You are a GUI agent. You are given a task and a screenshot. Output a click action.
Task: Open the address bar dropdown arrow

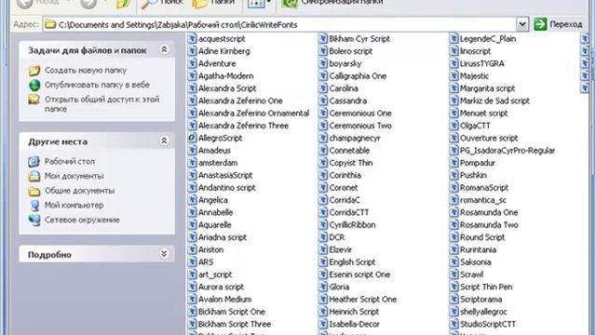[x=522, y=24]
